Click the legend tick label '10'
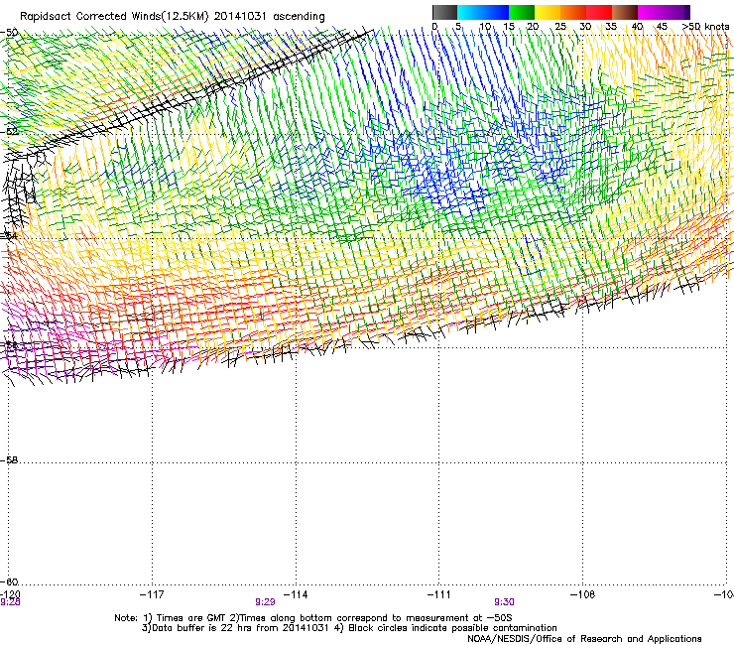 pyautogui.click(x=485, y=27)
